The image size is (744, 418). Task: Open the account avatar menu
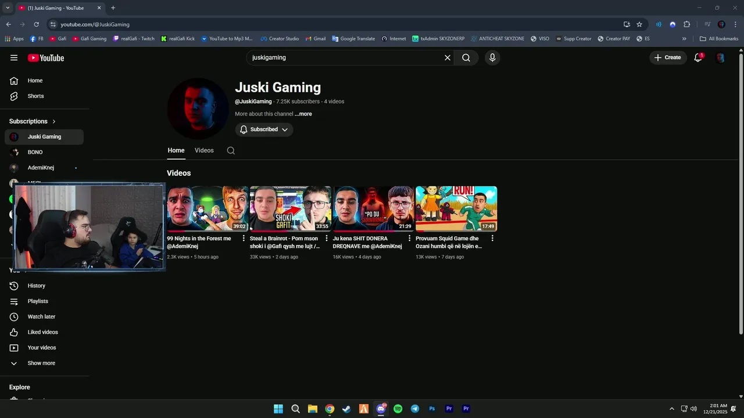(720, 57)
